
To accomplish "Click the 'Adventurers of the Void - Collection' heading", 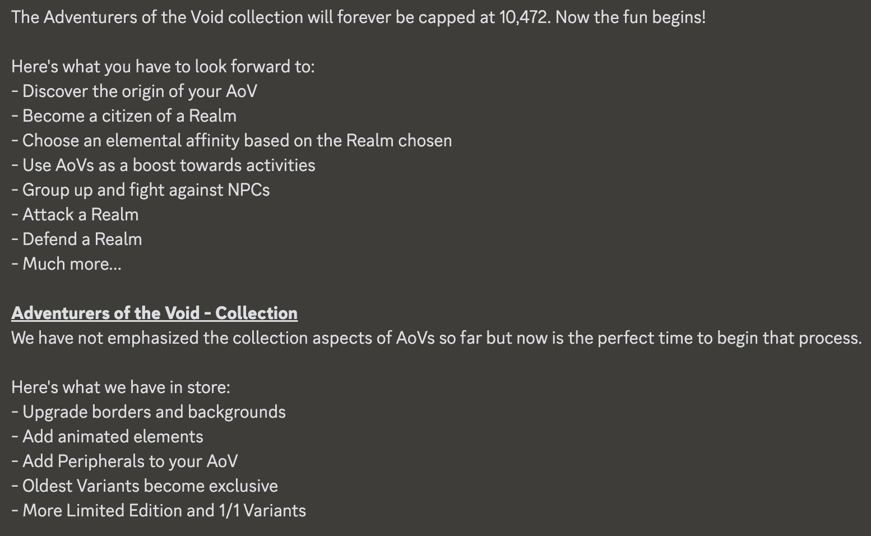I will click(x=154, y=313).
